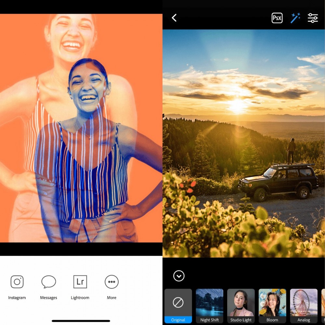Apply auto-enhance with the magic wand icon
The height and width of the screenshot is (325, 325).
[295, 18]
